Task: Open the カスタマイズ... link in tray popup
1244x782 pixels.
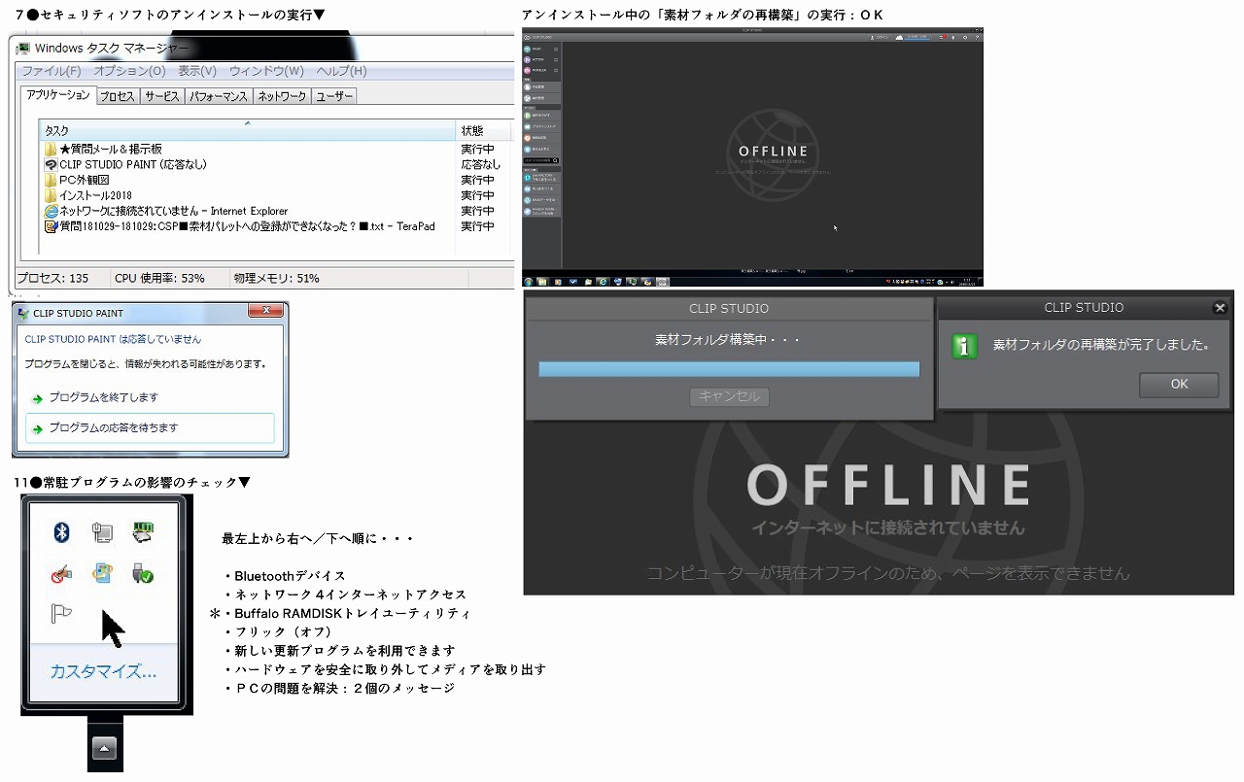Action: pyautogui.click(x=103, y=671)
